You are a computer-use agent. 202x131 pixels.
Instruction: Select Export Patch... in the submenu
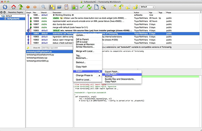122,72
